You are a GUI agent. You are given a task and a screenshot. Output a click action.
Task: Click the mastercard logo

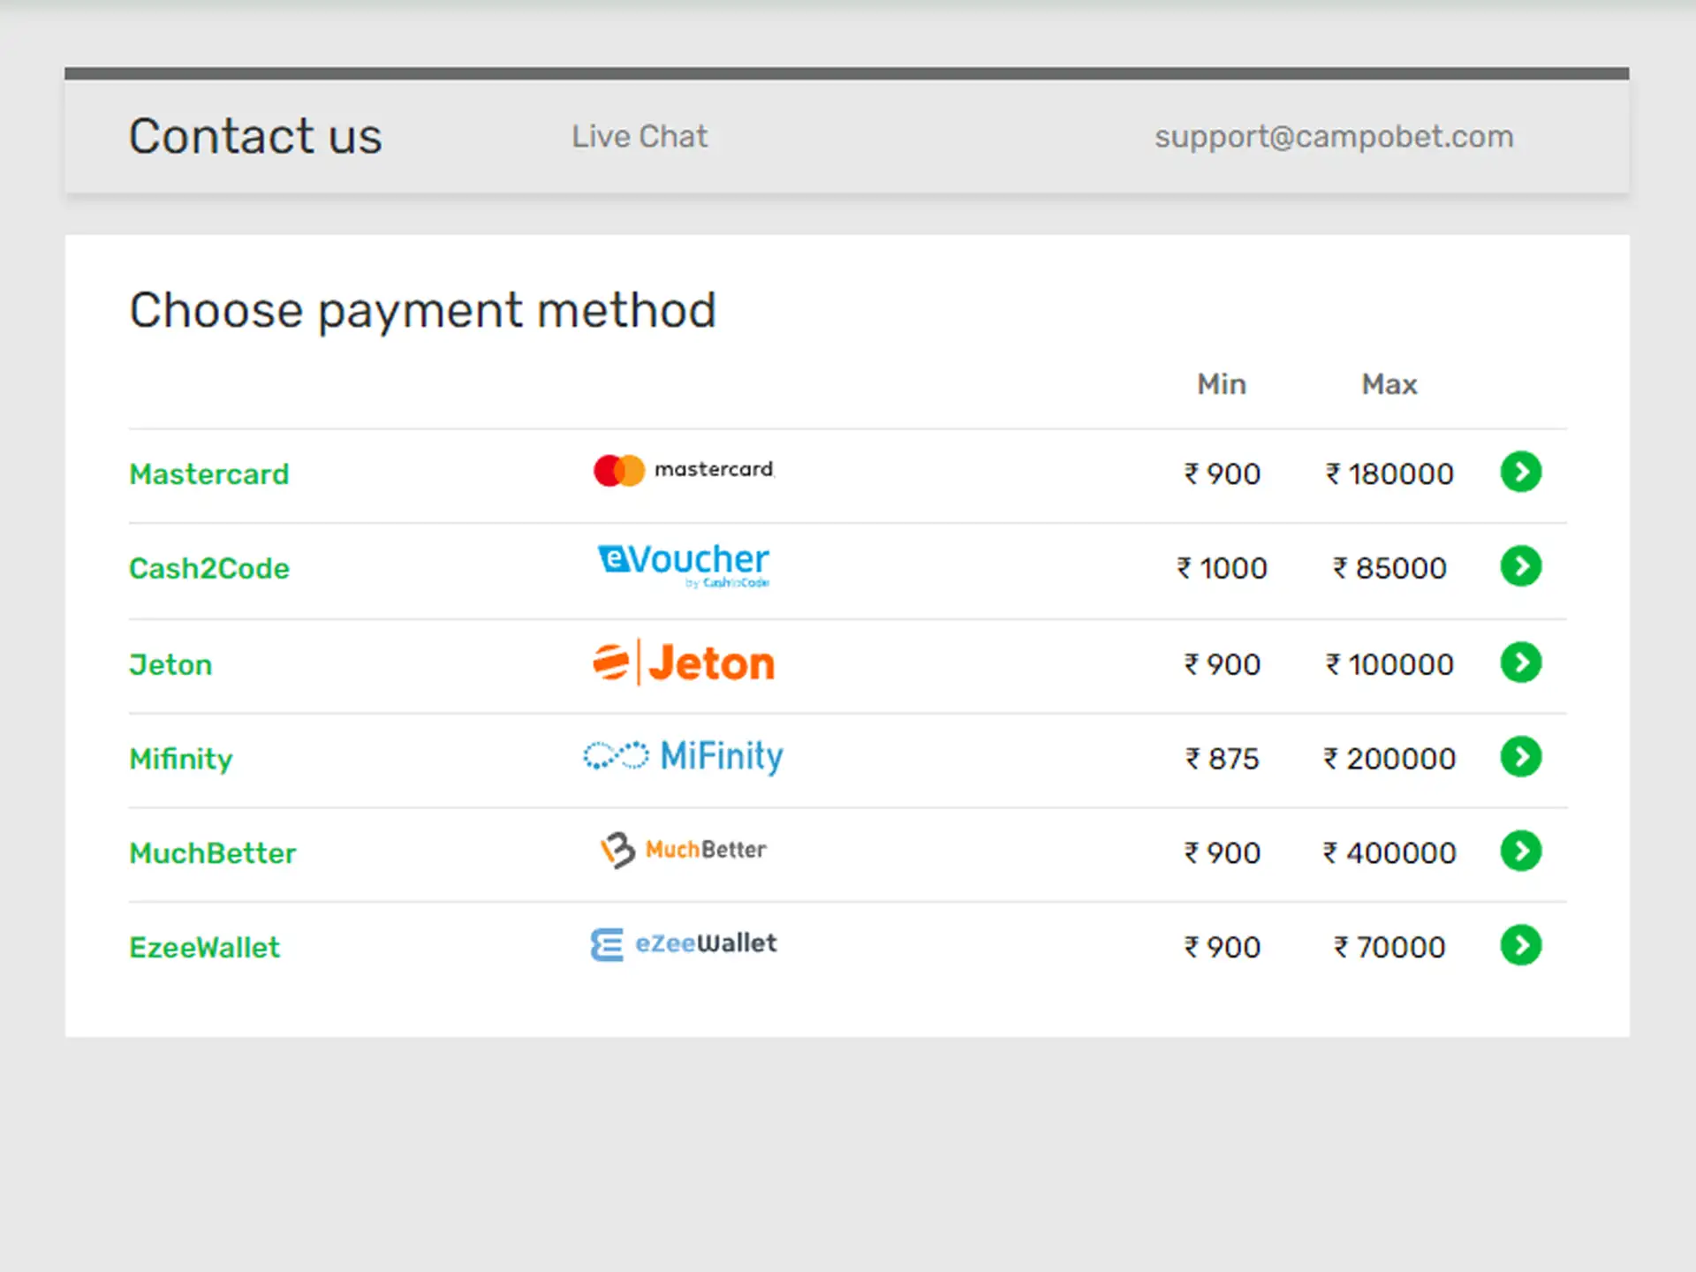684,470
